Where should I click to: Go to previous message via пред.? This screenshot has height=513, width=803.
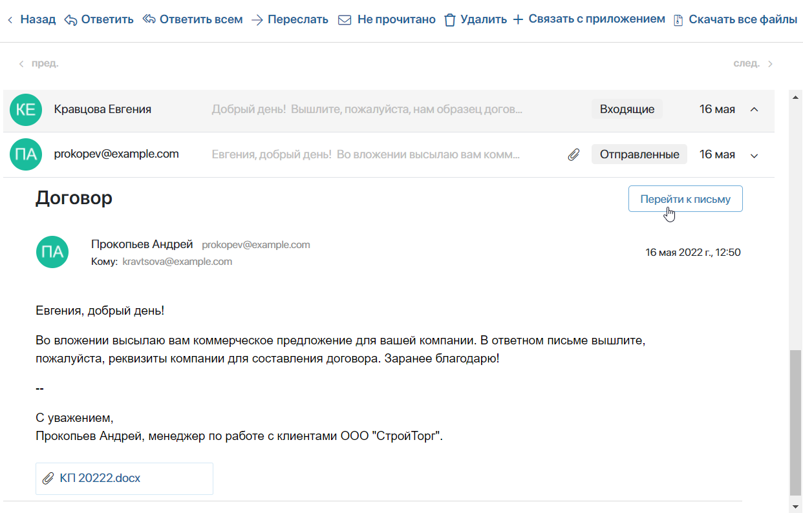[x=39, y=63]
